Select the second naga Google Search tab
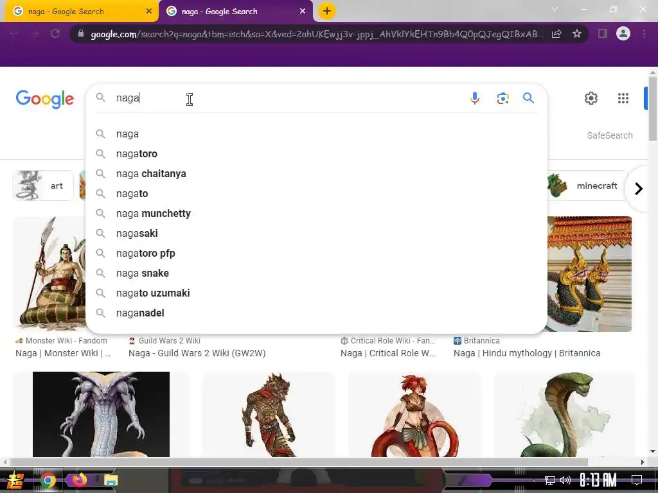This screenshot has width=658, height=493. tap(235, 12)
